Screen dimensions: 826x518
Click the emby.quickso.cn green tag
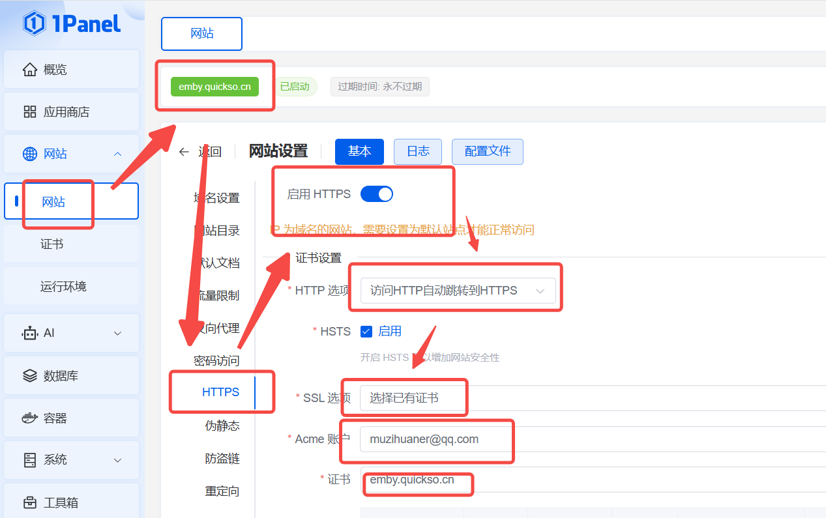214,87
